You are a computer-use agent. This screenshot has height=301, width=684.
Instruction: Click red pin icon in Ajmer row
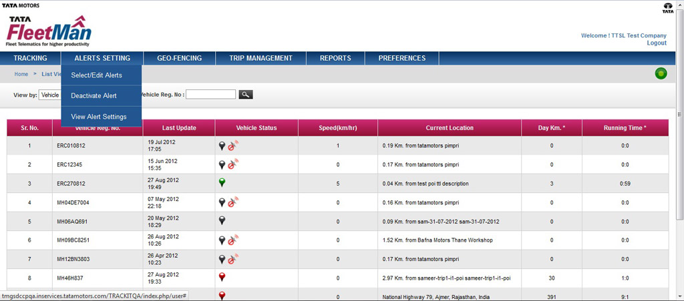click(x=222, y=296)
